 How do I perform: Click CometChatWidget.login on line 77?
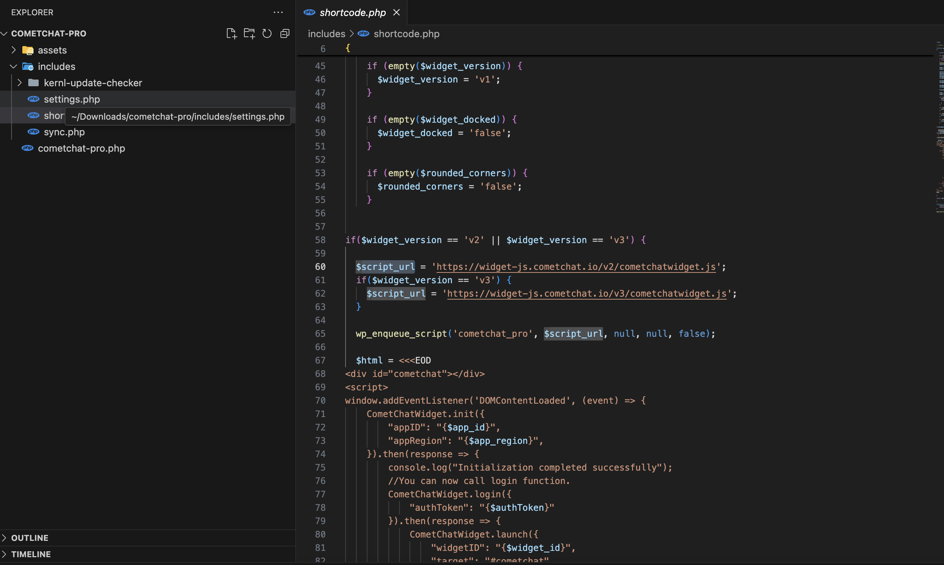coord(444,494)
